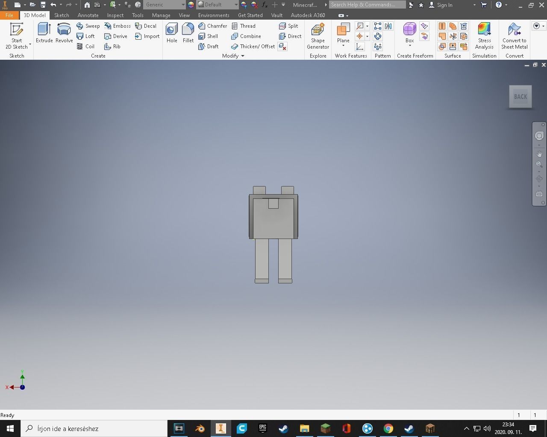The height and width of the screenshot is (437, 547).
Task: Open the Hole tool
Action: pyautogui.click(x=171, y=34)
